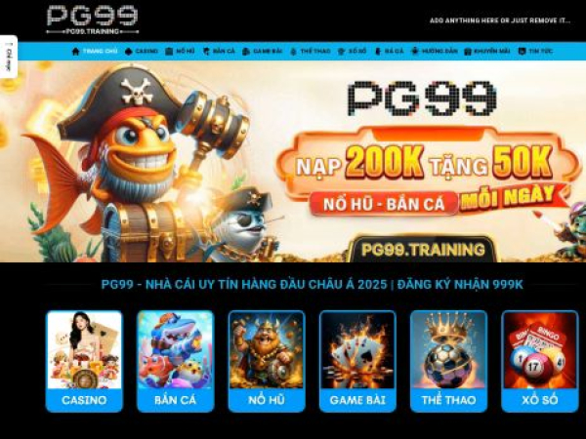Open the Thể Thao soccer ball tile

pyautogui.click(x=449, y=361)
